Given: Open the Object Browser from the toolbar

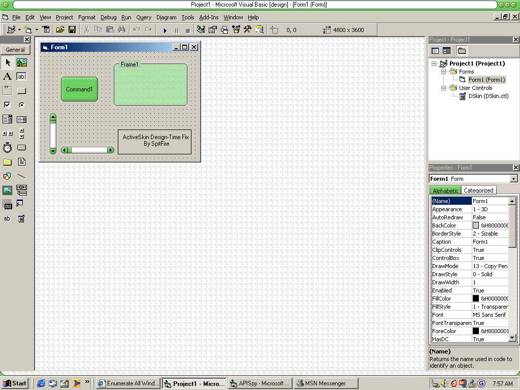Looking at the screenshot, I should tap(236, 30).
